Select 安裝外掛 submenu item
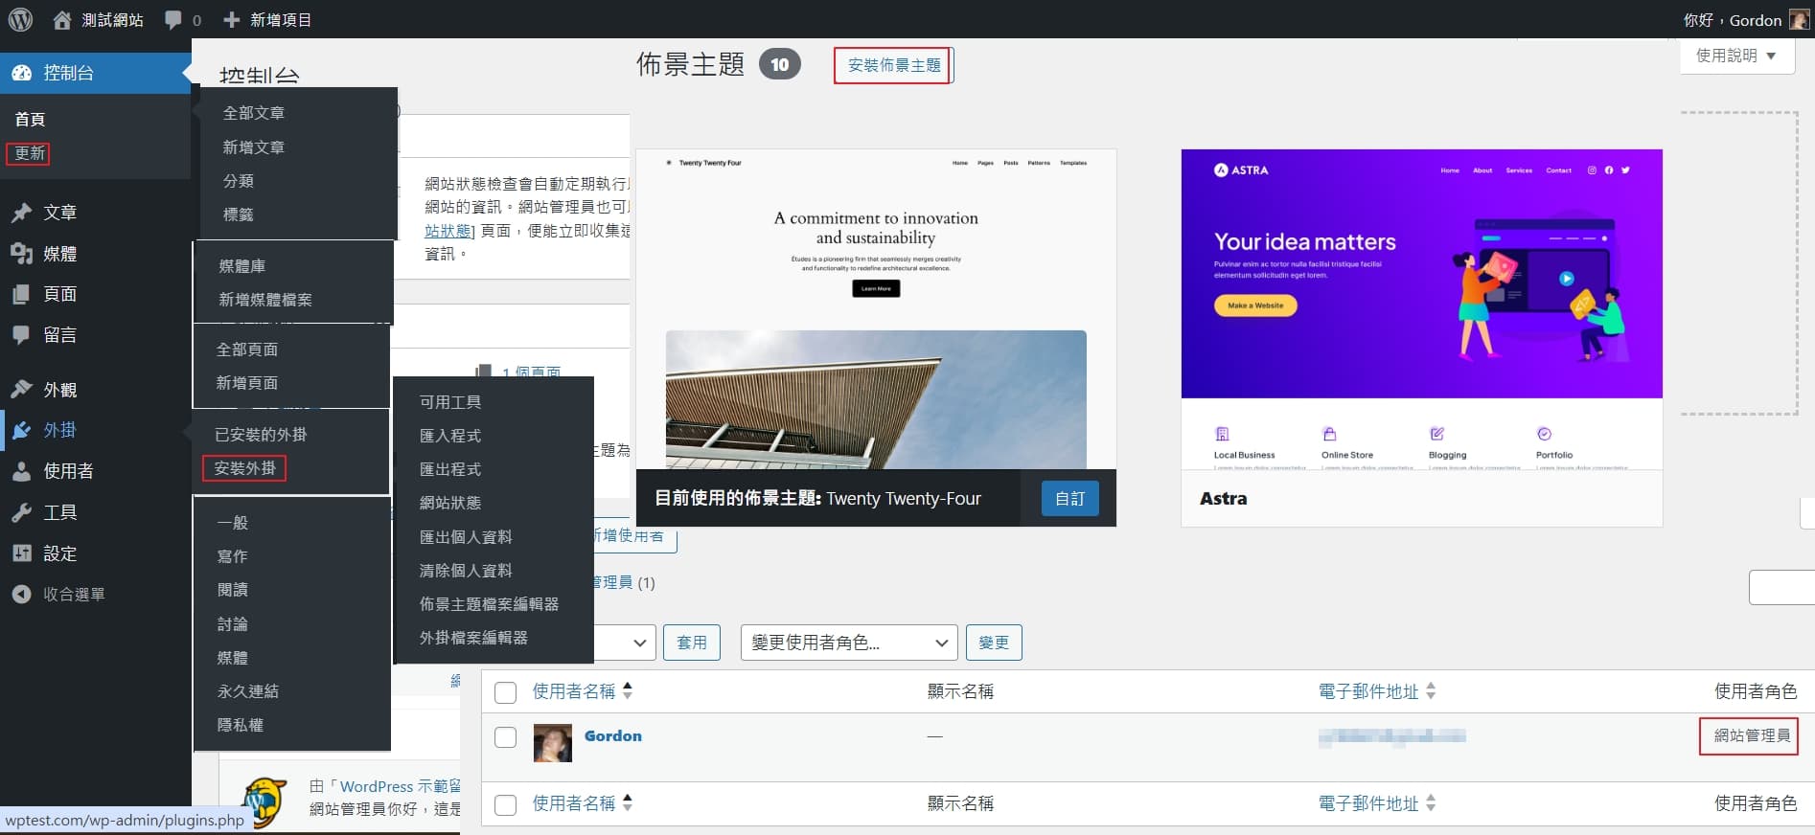This screenshot has height=835, width=1815. point(244,468)
